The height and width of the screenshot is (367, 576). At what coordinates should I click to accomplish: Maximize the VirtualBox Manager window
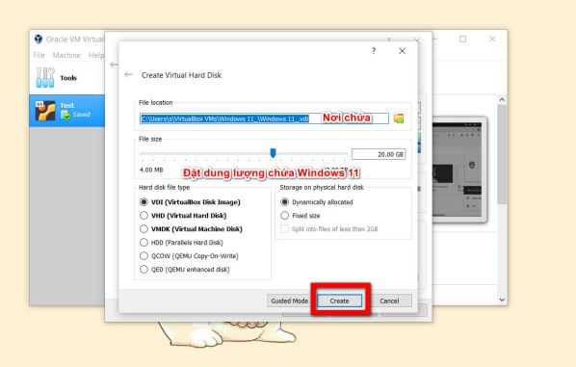tap(463, 39)
